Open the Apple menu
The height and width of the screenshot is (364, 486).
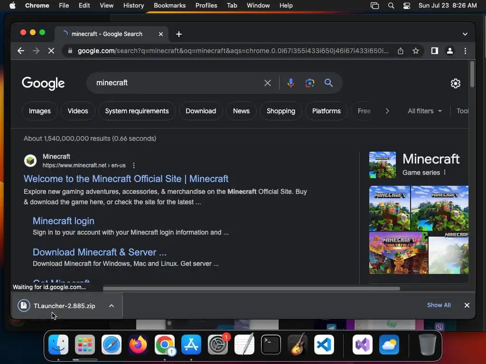click(x=12, y=6)
